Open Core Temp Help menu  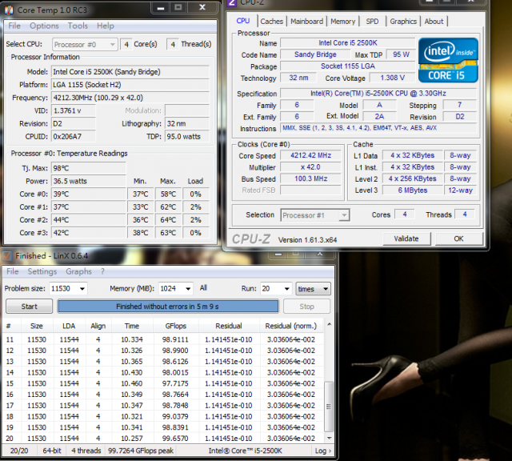point(105,26)
